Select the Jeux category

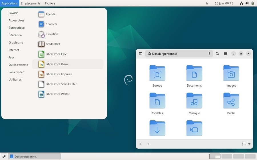pyautogui.click(x=11, y=57)
